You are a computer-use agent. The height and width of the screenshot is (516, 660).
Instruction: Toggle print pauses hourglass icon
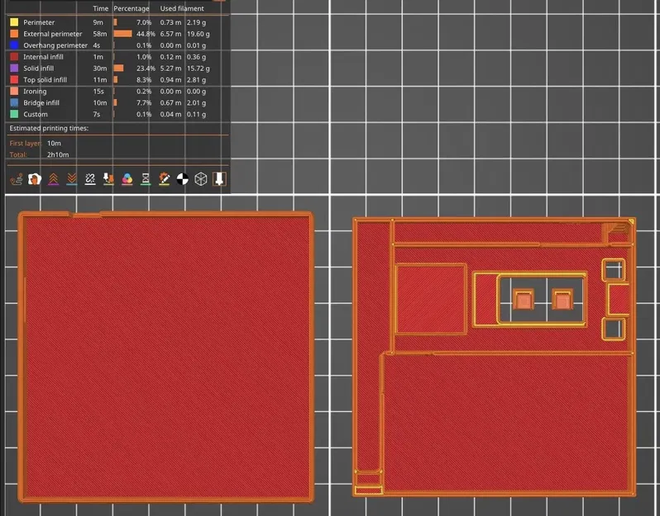point(146,179)
